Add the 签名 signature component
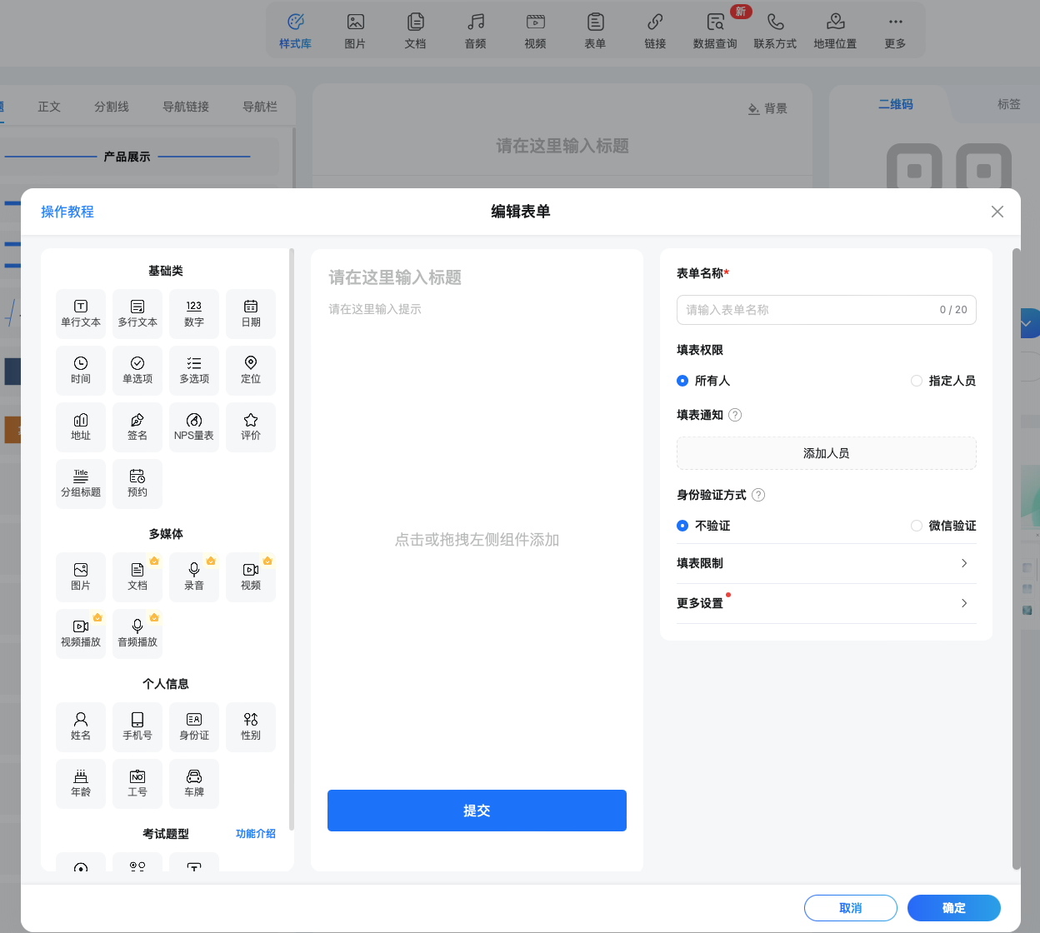The image size is (1040, 933). (137, 427)
